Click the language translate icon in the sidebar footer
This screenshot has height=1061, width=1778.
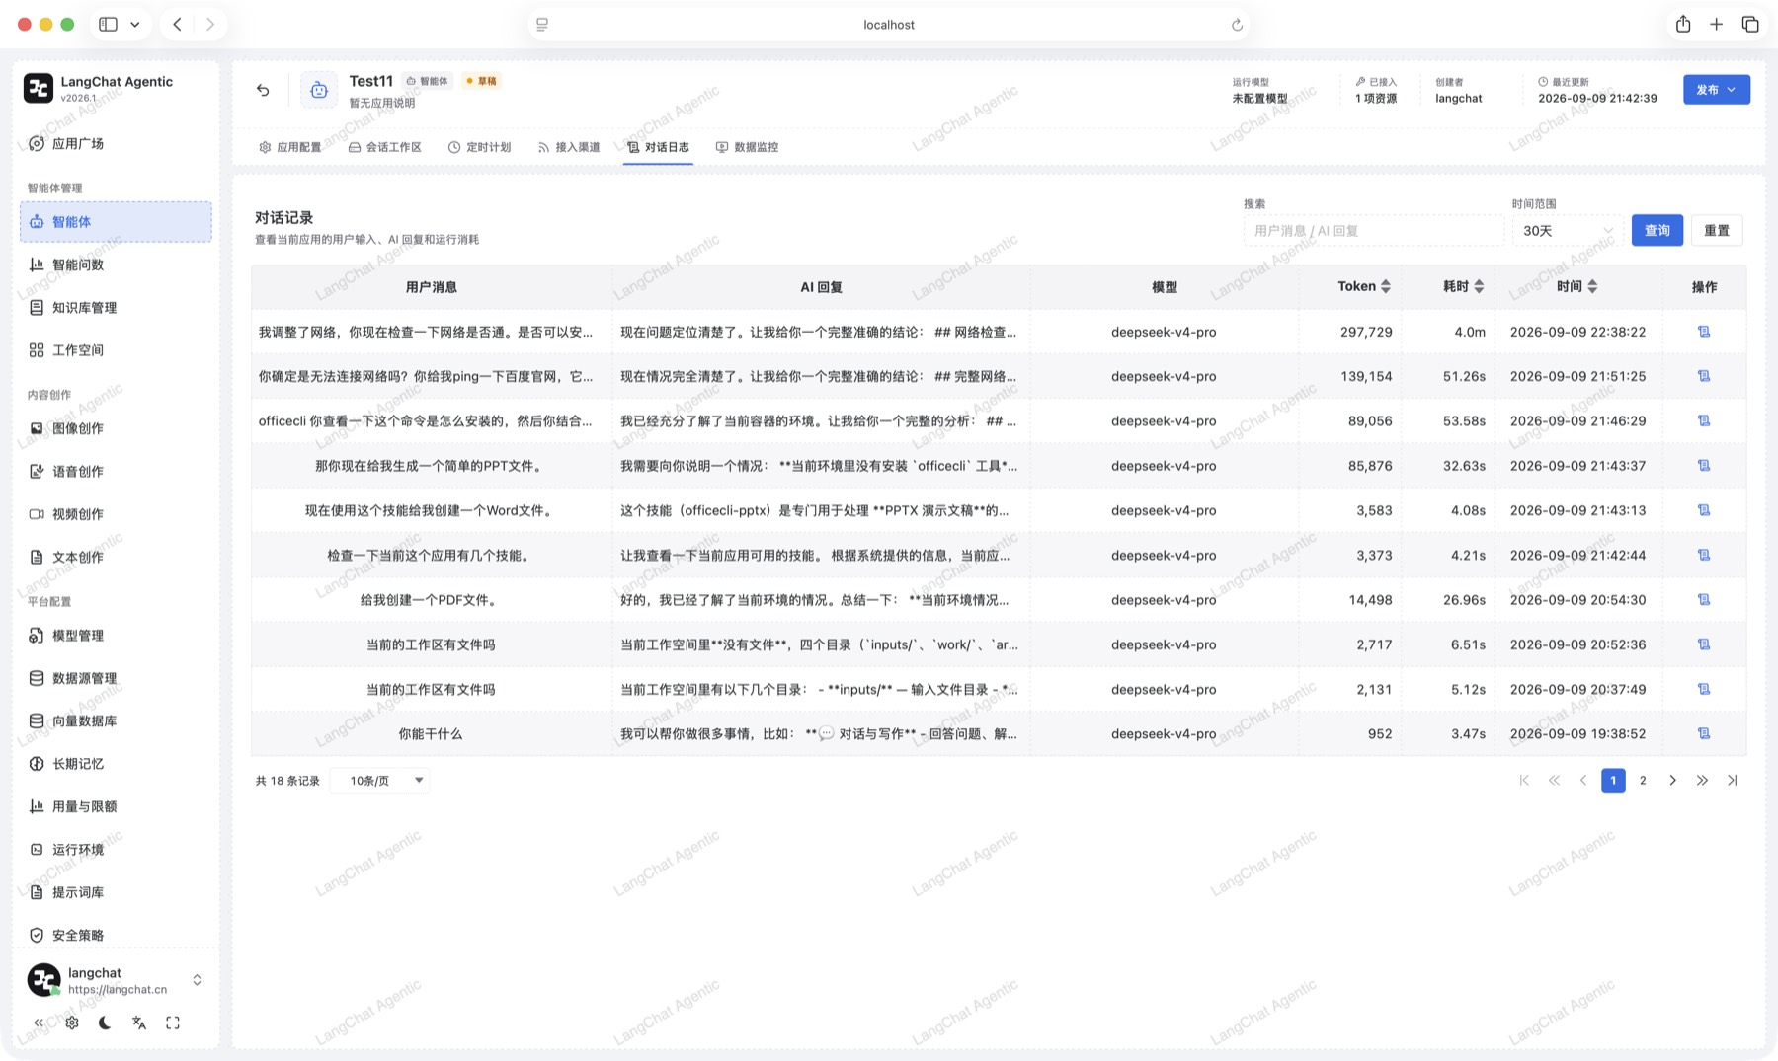tap(139, 1023)
